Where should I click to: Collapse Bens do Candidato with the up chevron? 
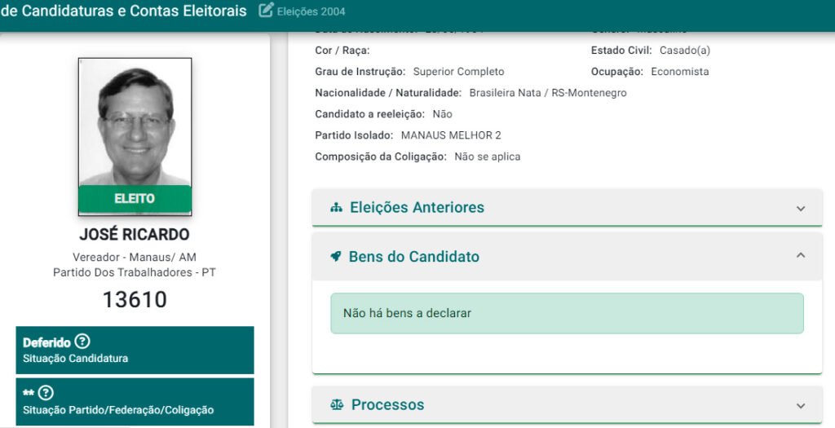coord(800,256)
